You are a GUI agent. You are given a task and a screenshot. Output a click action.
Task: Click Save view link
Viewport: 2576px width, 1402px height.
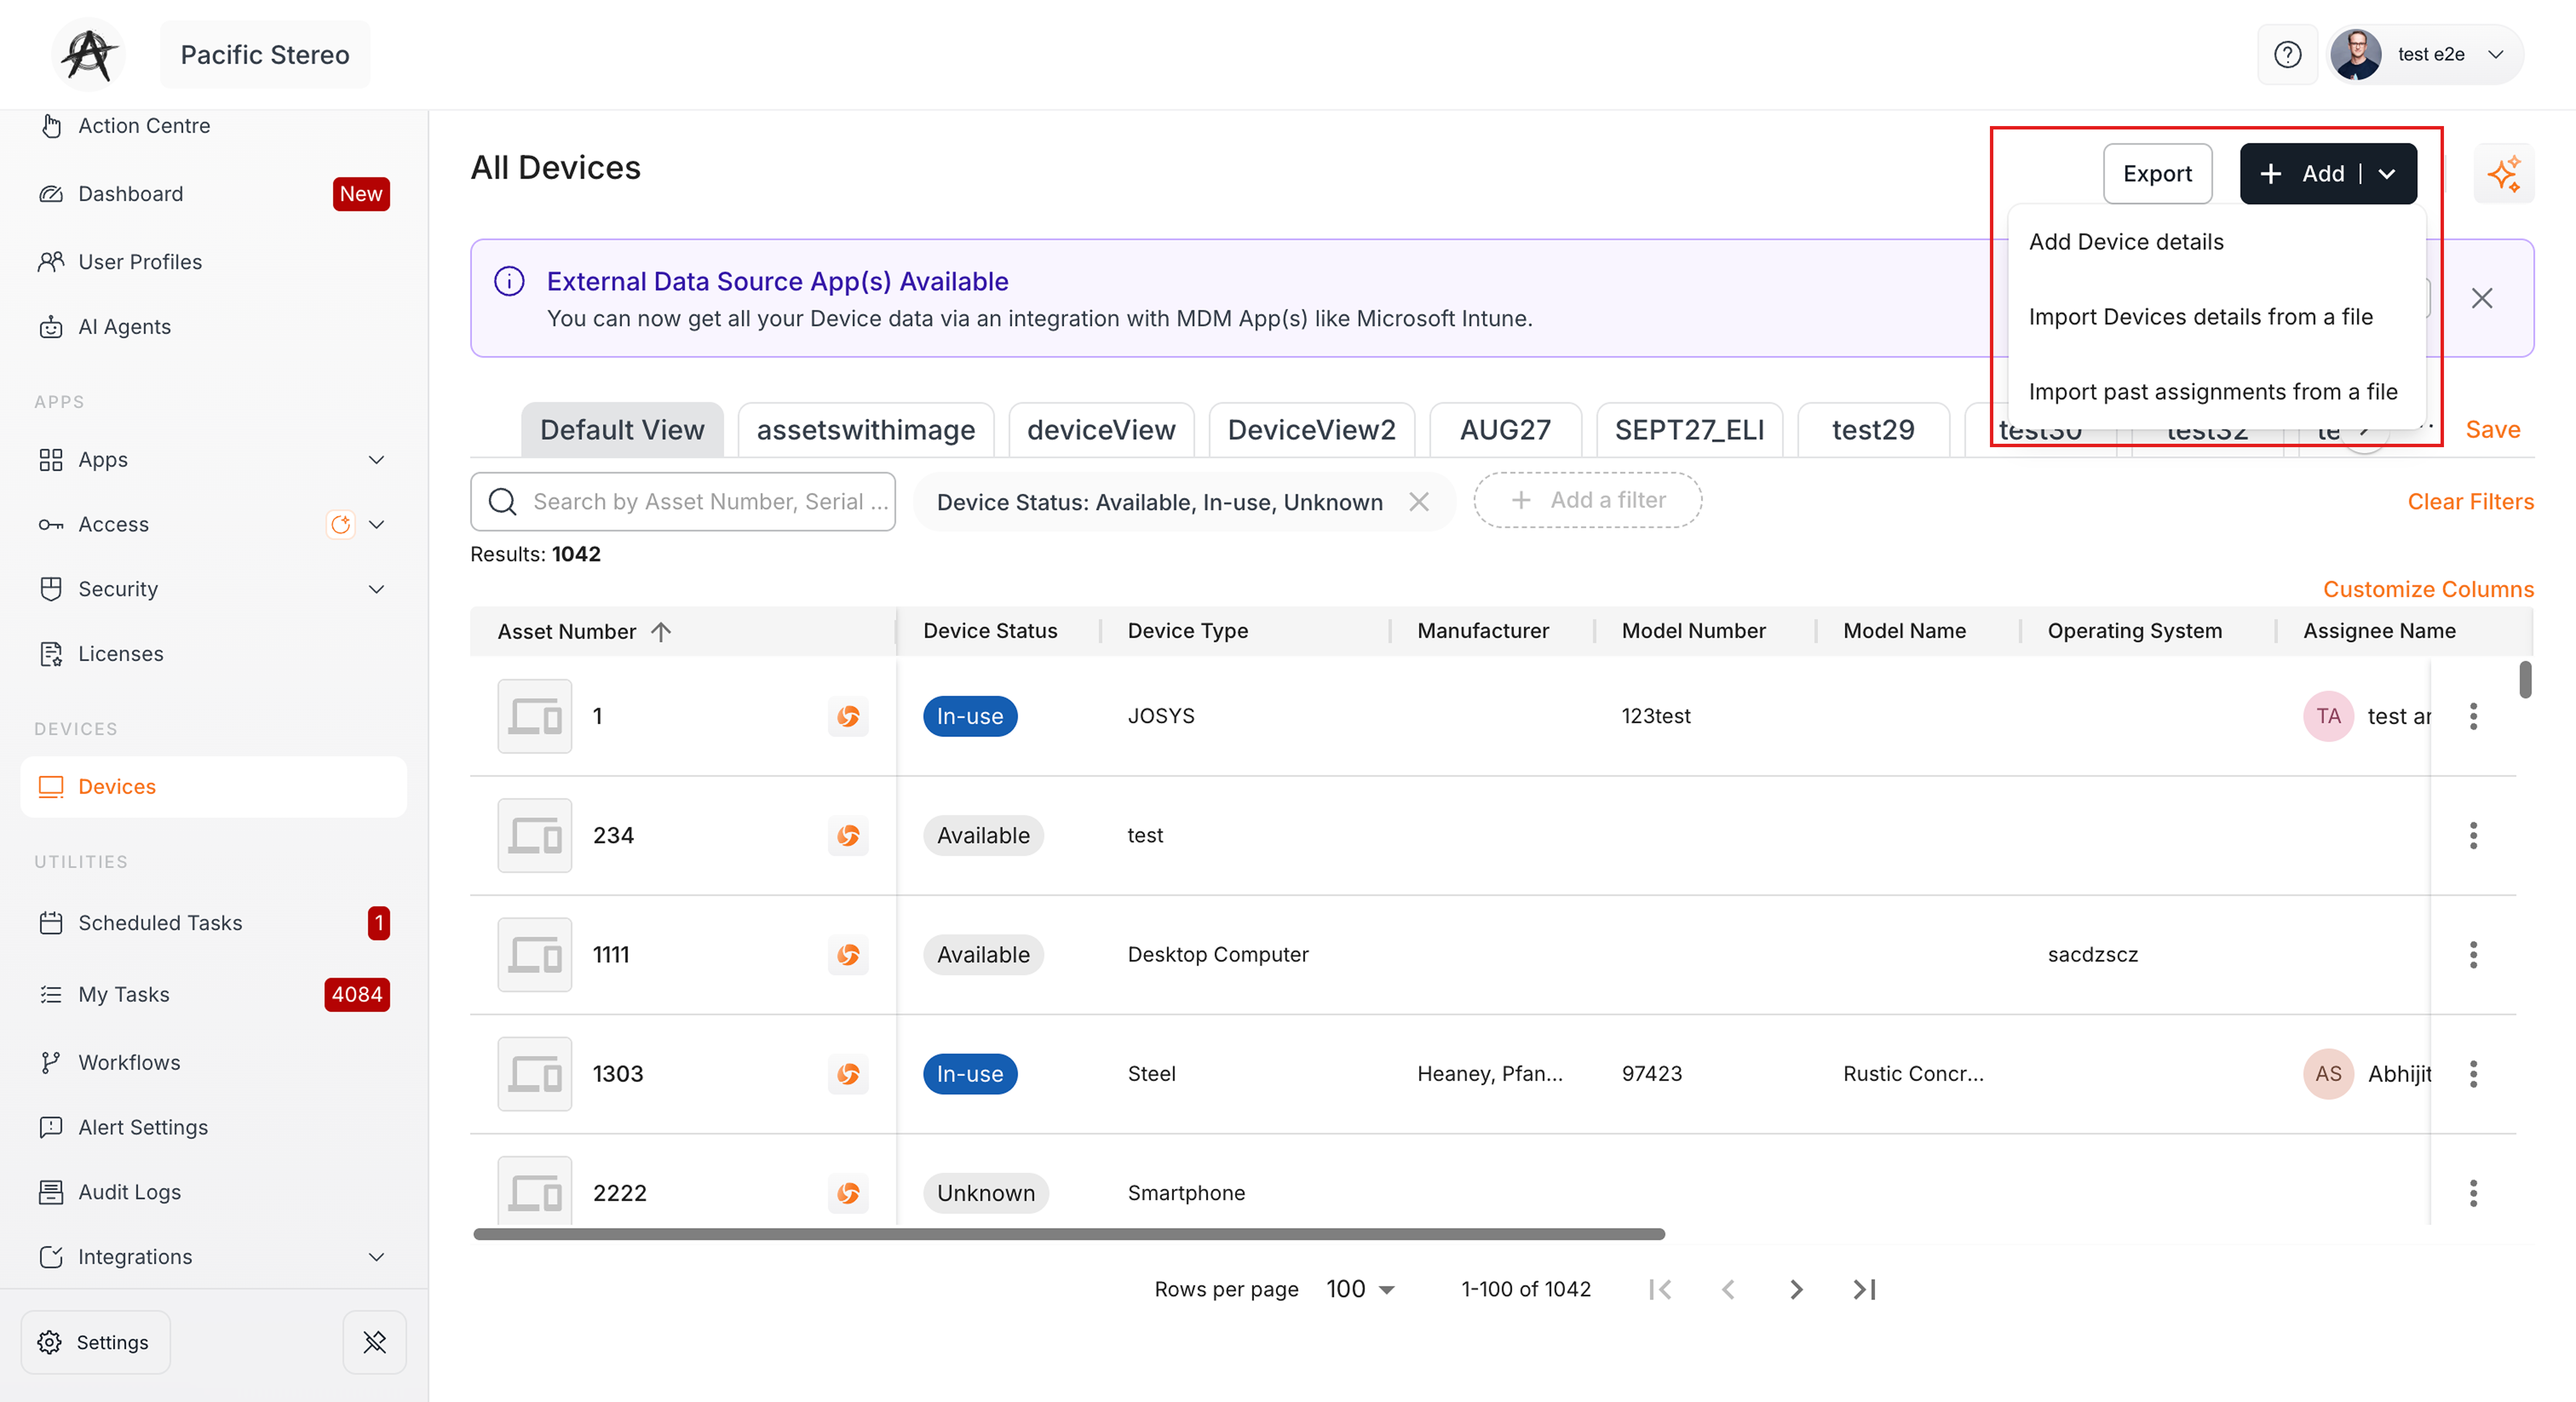coord(2492,430)
